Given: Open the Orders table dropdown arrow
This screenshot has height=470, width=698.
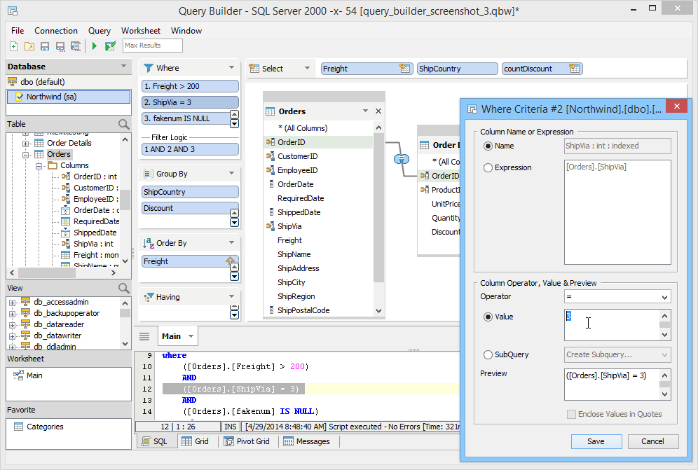Looking at the screenshot, I should pyautogui.click(x=365, y=111).
